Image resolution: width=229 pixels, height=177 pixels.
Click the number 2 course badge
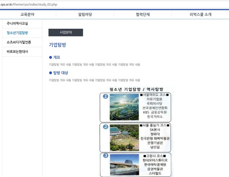click(105, 127)
